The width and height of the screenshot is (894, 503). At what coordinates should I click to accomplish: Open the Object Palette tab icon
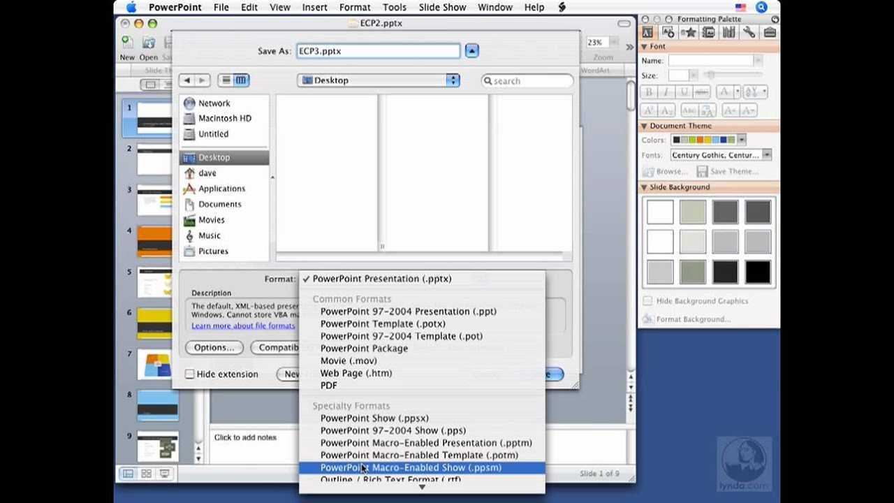[668, 32]
